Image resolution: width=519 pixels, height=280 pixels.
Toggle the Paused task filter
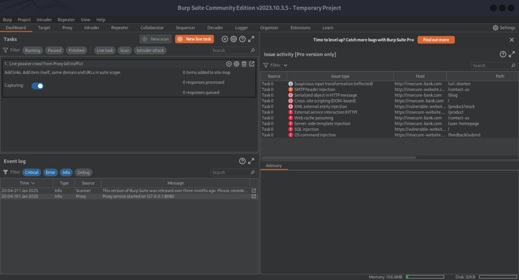click(54, 51)
